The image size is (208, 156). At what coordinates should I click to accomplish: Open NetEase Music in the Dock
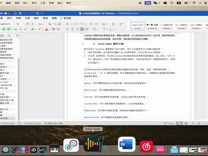pyautogui.click(x=146, y=146)
